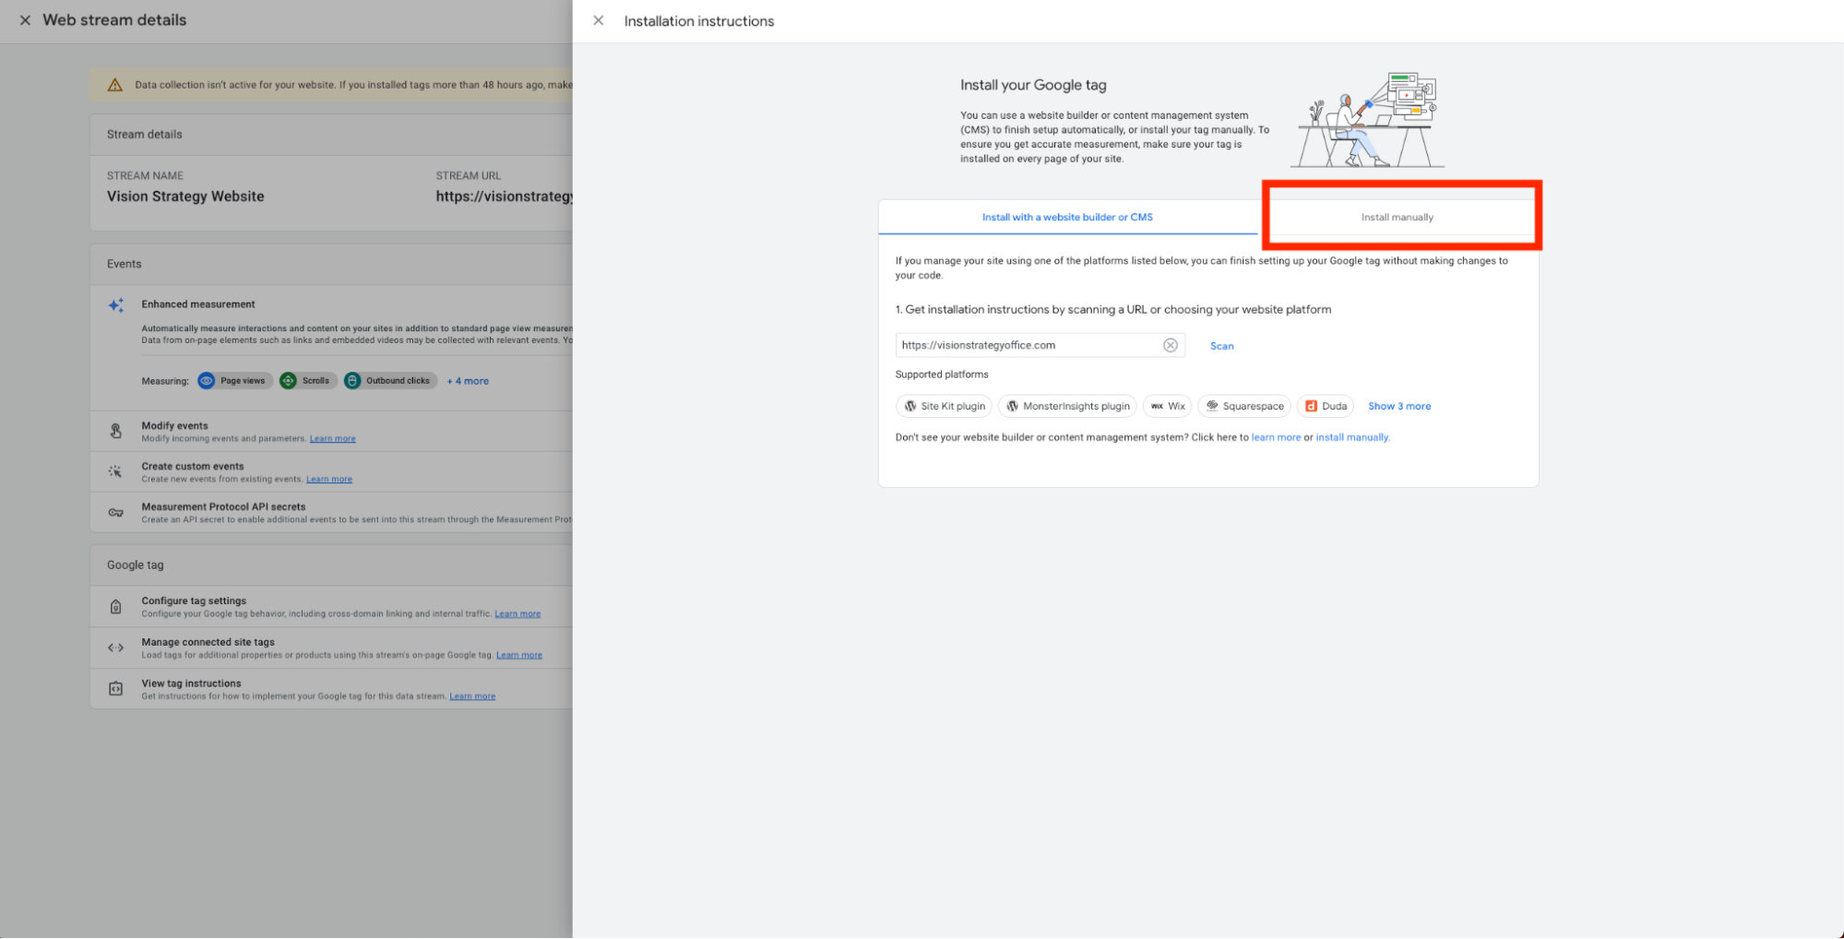
Task: Close the Installation instructions panel
Action: click(599, 20)
